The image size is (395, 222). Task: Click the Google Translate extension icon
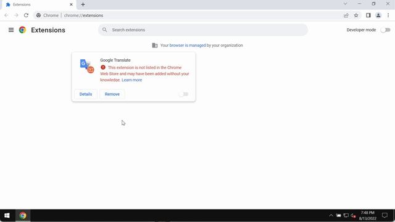coord(87,66)
